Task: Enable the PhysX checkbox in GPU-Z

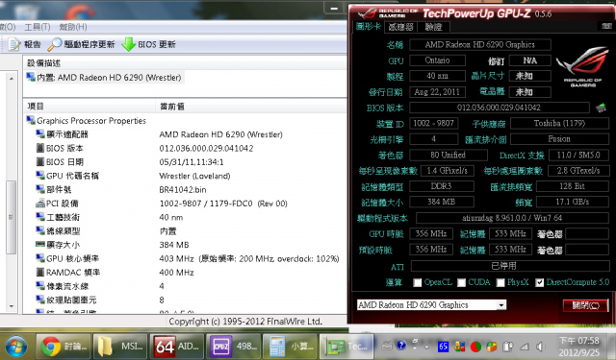Action: click(500, 282)
